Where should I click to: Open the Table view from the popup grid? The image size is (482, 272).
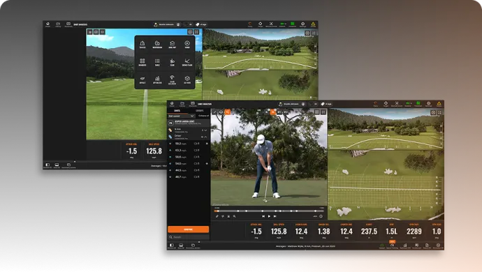pos(157,62)
